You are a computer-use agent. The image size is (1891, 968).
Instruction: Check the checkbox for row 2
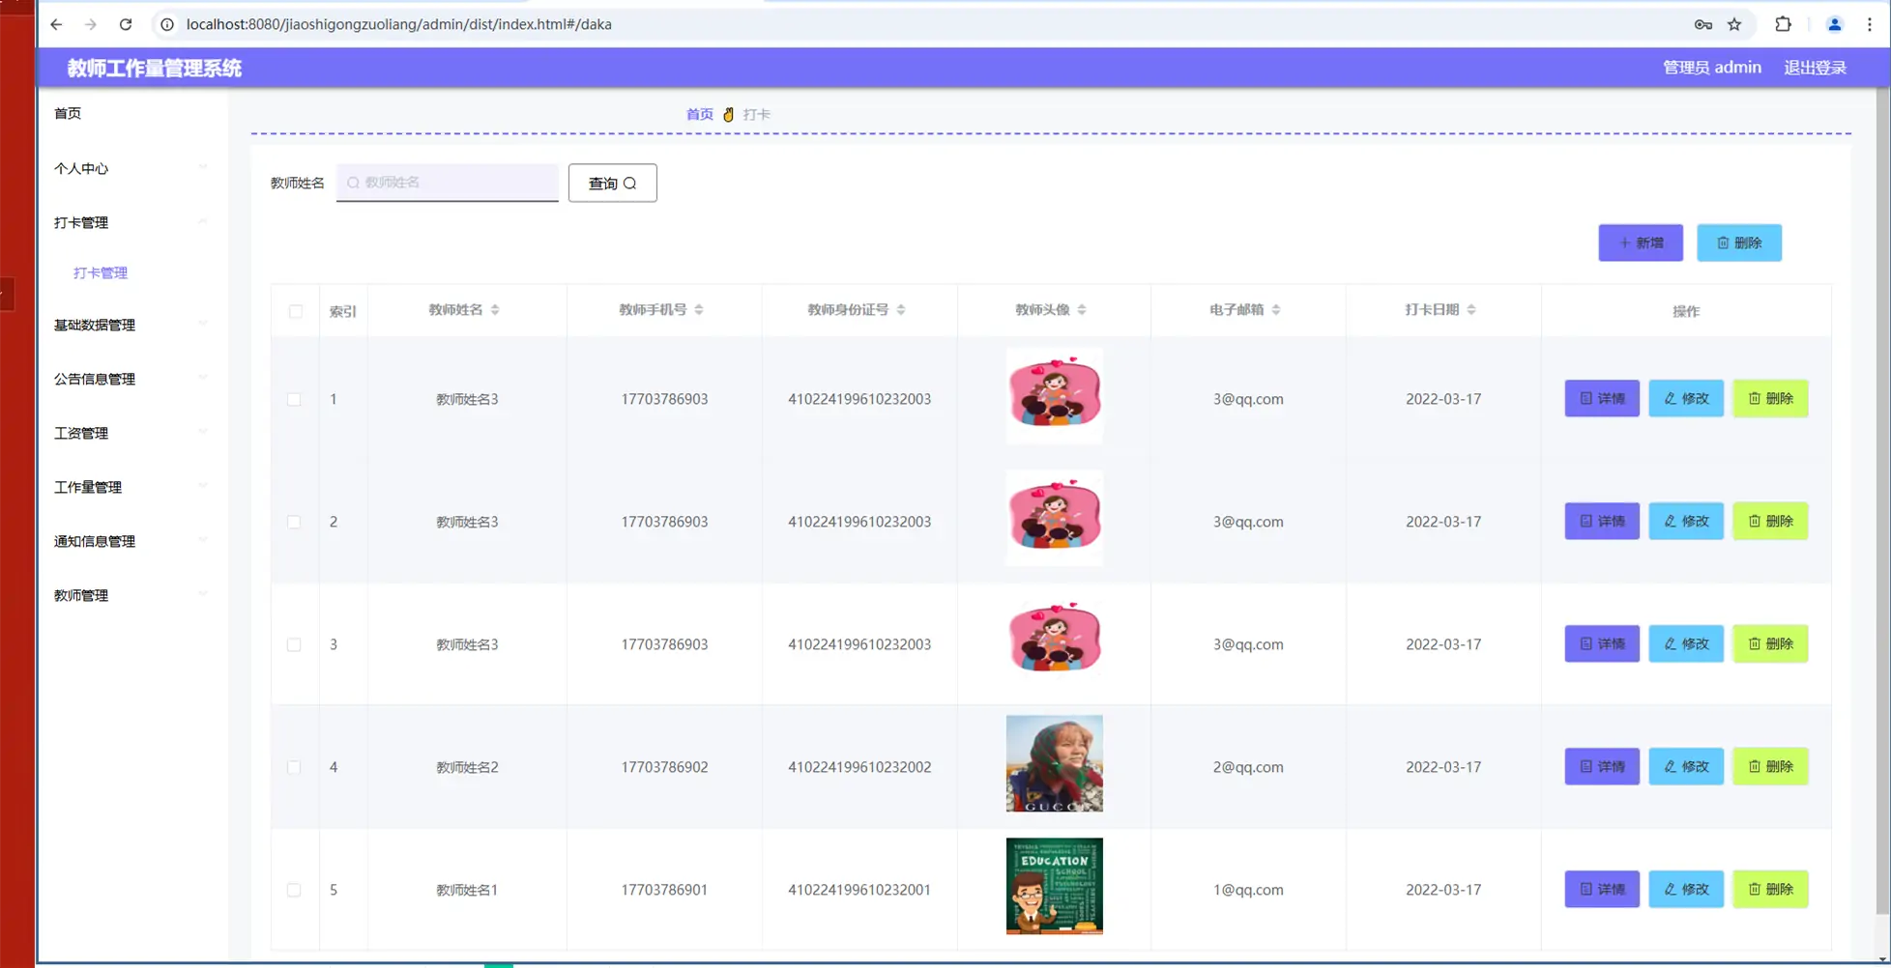pyautogui.click(x=294, y=522)
